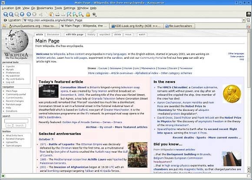
Task: Close the current tab using the tab bar close icon
Action: click(249, 26)
